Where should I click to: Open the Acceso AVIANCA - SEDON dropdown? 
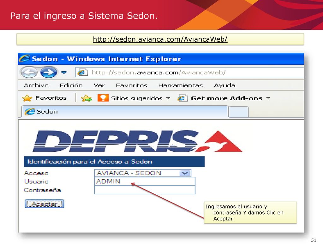point(142,173)
